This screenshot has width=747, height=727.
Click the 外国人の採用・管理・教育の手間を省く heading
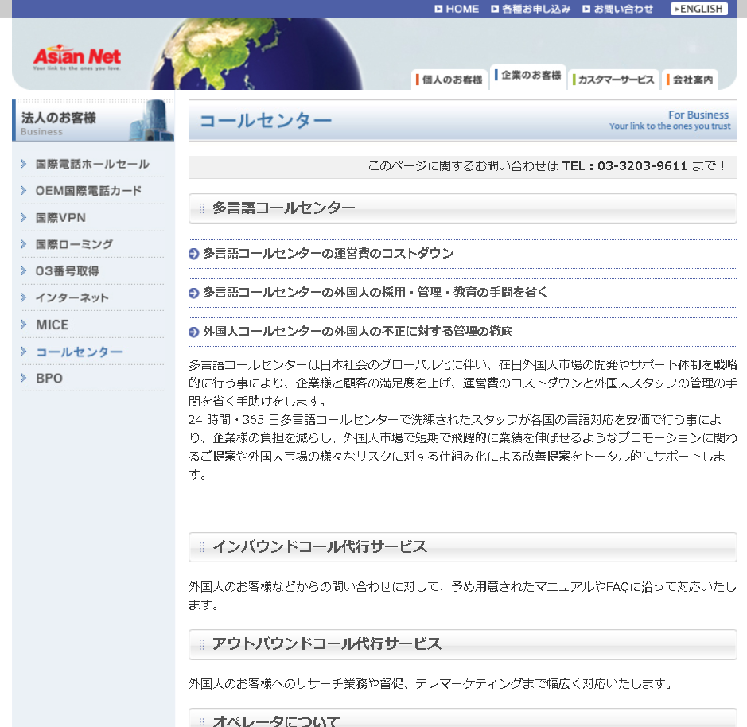click(375, 293)
